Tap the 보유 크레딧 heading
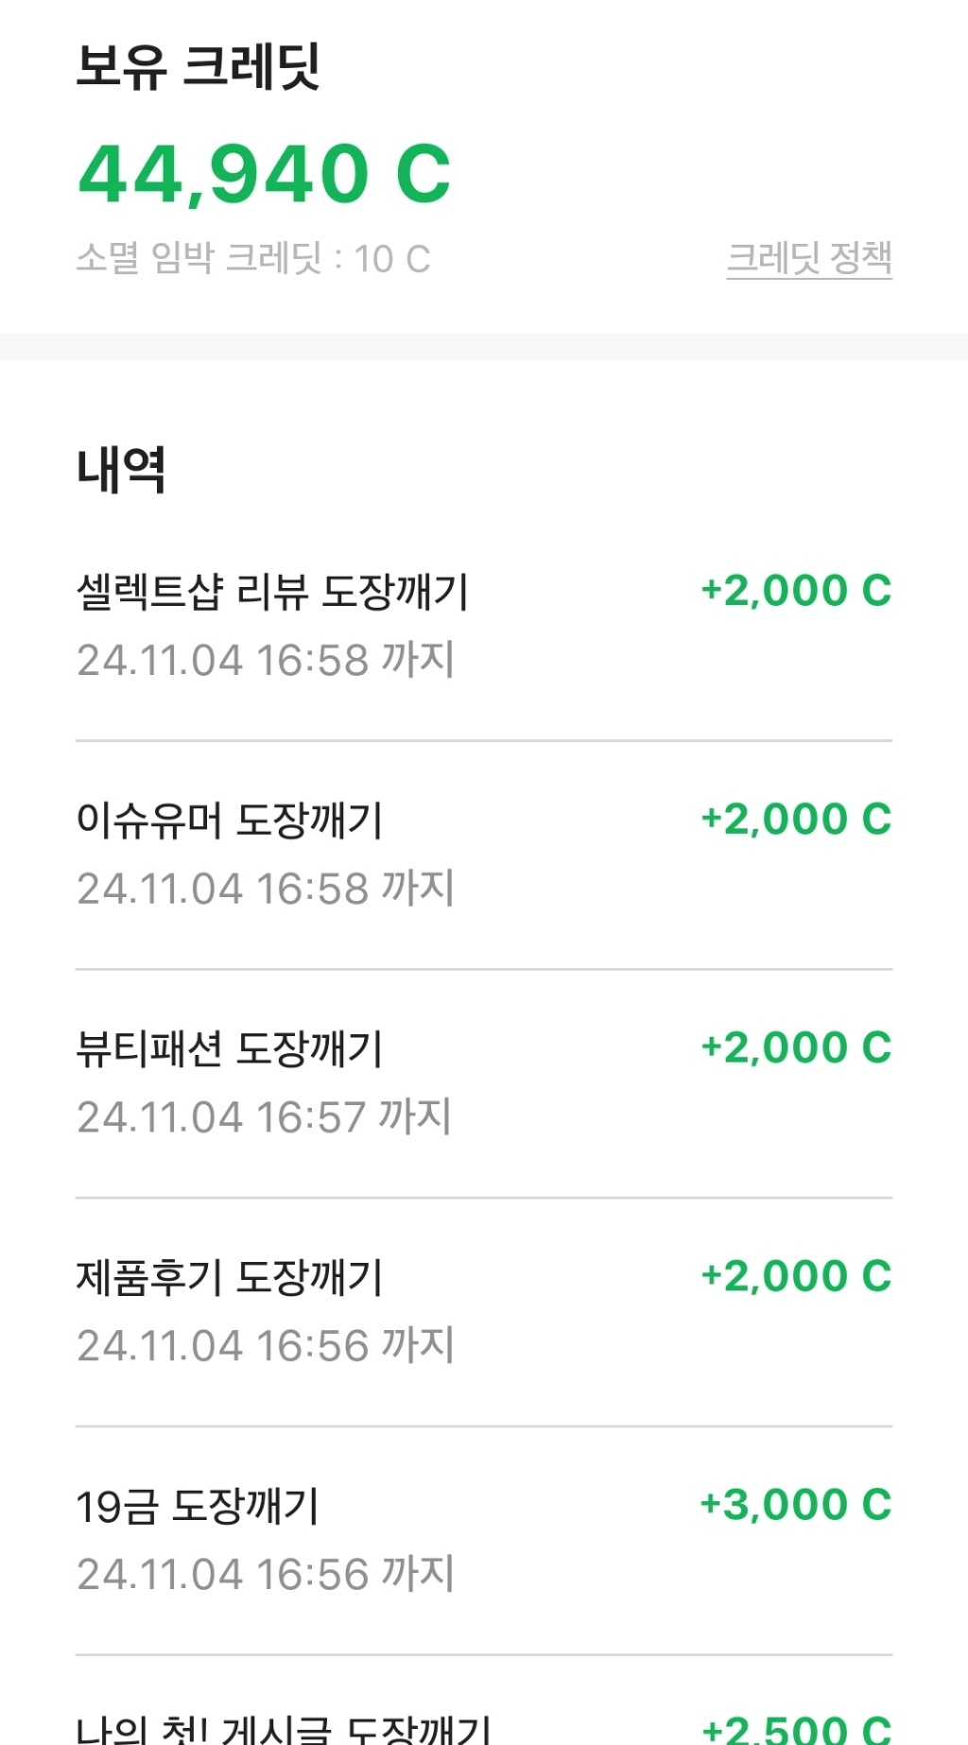Image resolution: width=968 pixels, height=1745 pixels. pyautogui.click(x=199, y=67)
